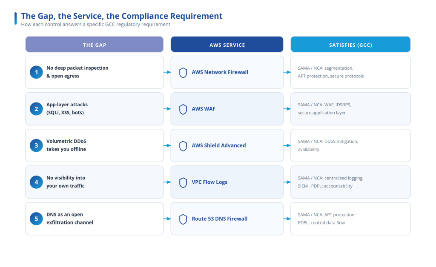Select the AWS Network Firewall label
The image size is (436, 267).
[x=220, y=72]
